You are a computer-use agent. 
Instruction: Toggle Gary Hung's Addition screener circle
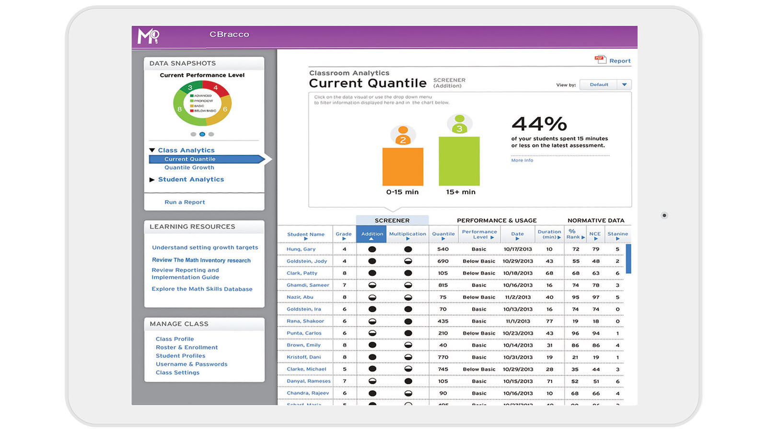pyautogui.click(x=372, y=249)
